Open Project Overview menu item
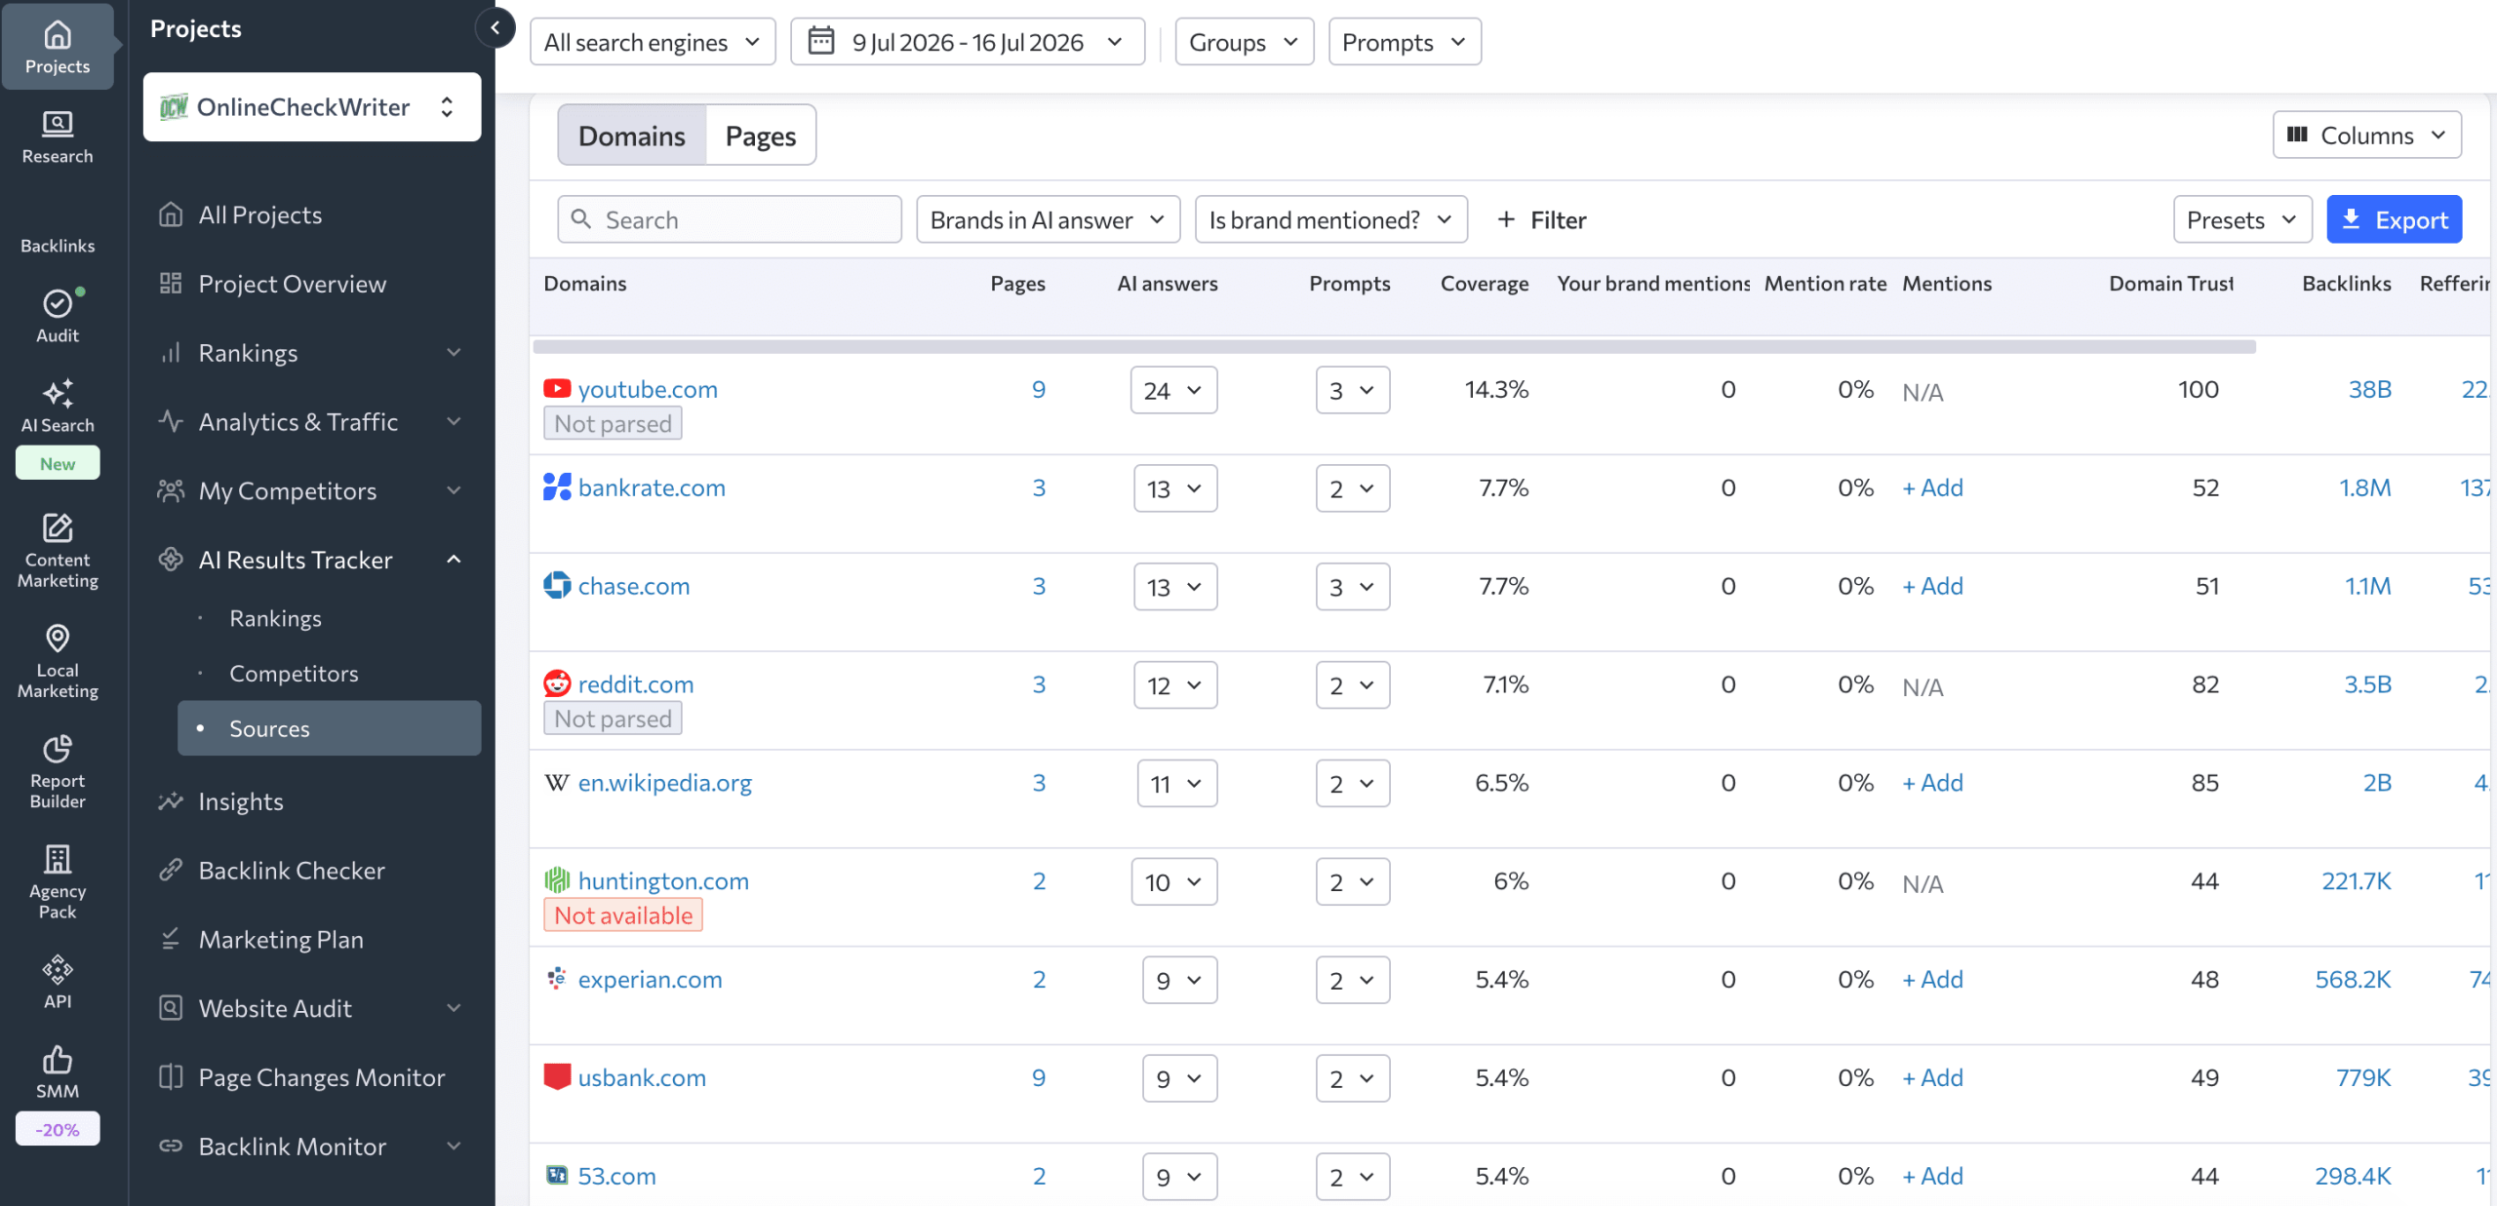This screenshot has height=1206, width=2497. point(292,283)
